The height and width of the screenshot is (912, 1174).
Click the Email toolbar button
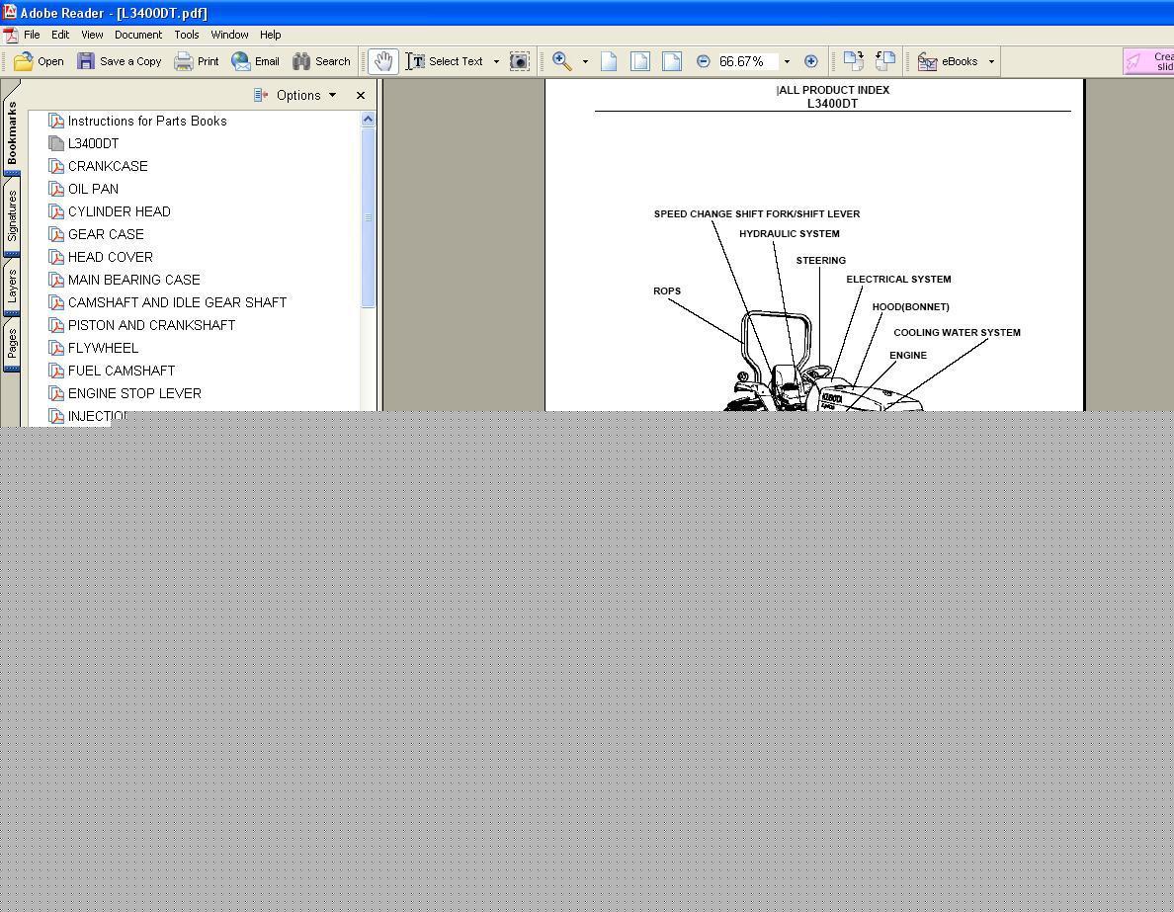pos(255,61)
